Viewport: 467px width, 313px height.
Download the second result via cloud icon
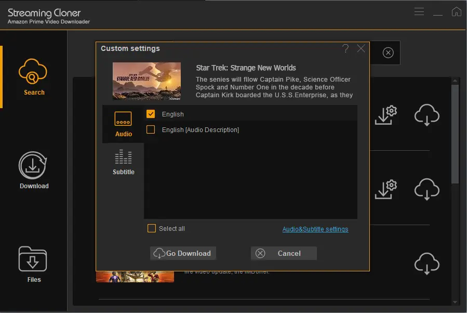pos(427,189)
